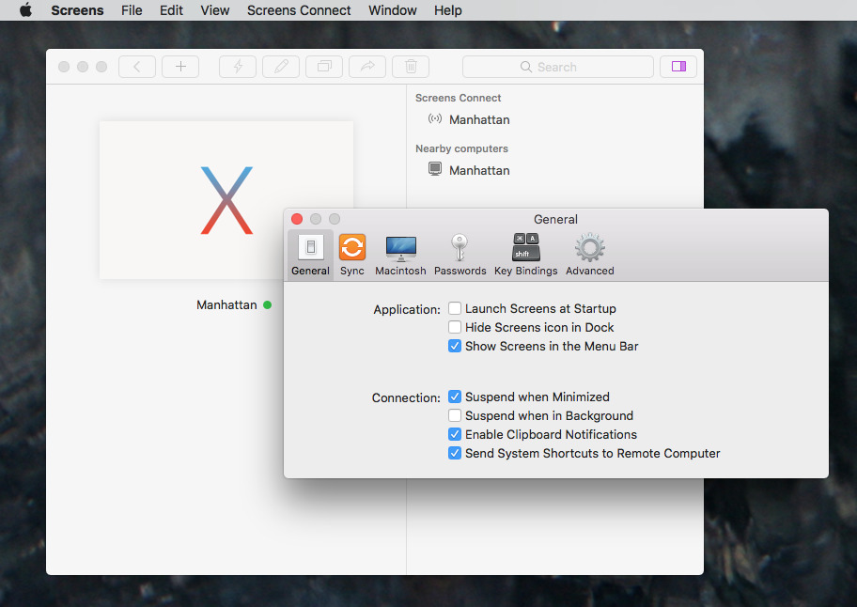
Task: Uncheck Send System Shortcuts to Remote Computer
Action: pos(455,453)
